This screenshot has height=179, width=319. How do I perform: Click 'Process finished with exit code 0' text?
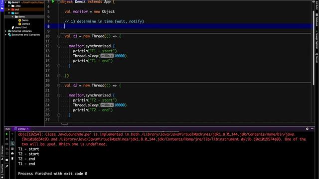coord(53,174)
